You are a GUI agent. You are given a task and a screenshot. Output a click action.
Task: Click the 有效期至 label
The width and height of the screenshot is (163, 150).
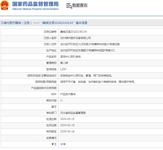point(51,132)
